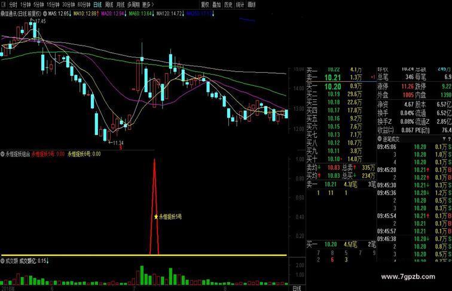452x291 pixels.
Task: Click the stock title 鼎信通讯(日线 前复权)
Action: (21, 14)
